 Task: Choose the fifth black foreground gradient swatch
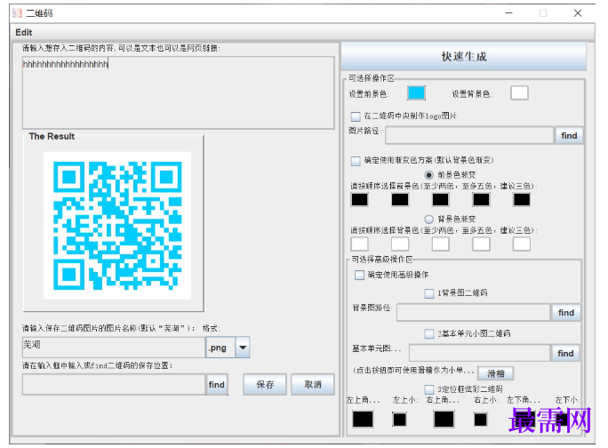click(x=522, y=200)
